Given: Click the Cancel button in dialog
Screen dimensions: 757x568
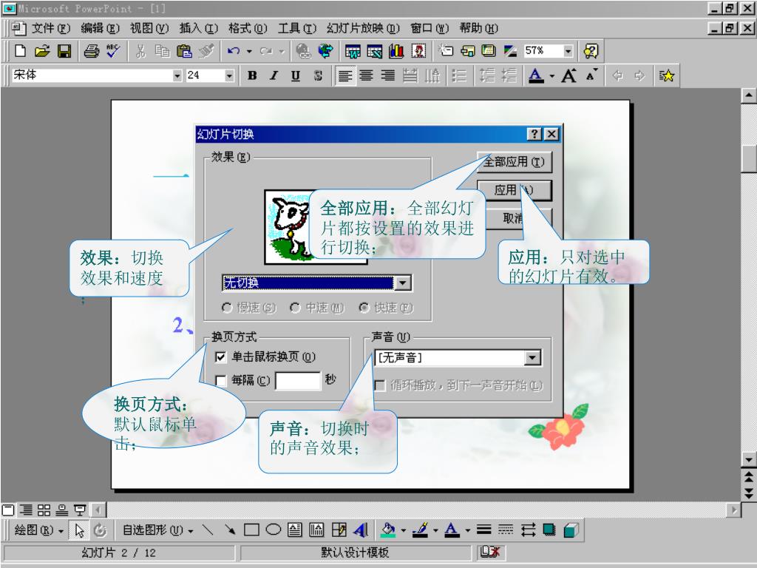Looking at the screenshot, I should coord(515,218).
